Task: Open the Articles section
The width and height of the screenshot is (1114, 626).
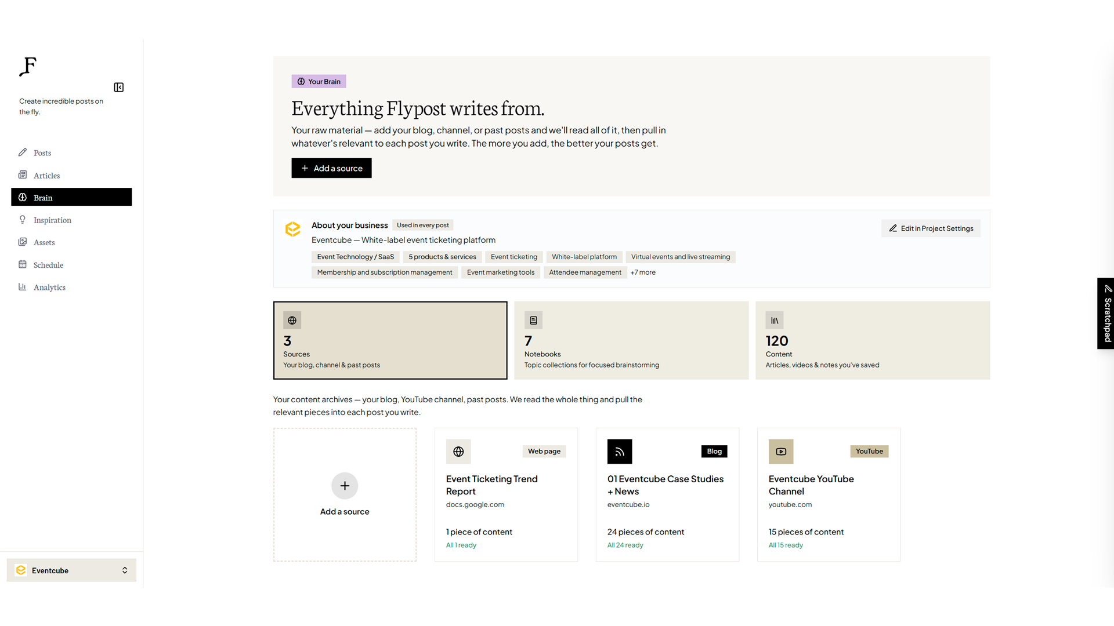Action: [x=71, y=176]
